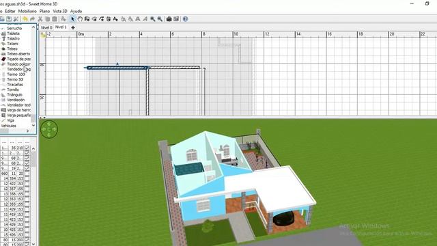Select Tebeo abierto in the catalog
This screenshot has height=246, width=437.
[18, 54]
